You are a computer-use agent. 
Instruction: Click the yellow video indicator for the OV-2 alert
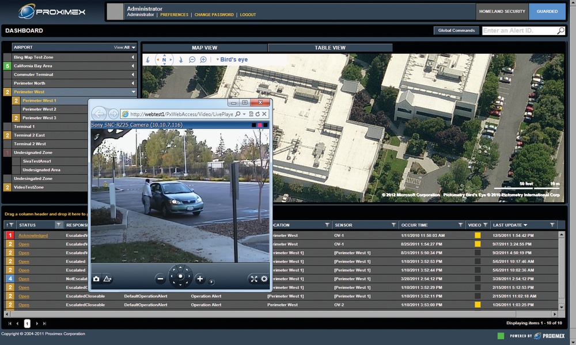pos(477,304)
